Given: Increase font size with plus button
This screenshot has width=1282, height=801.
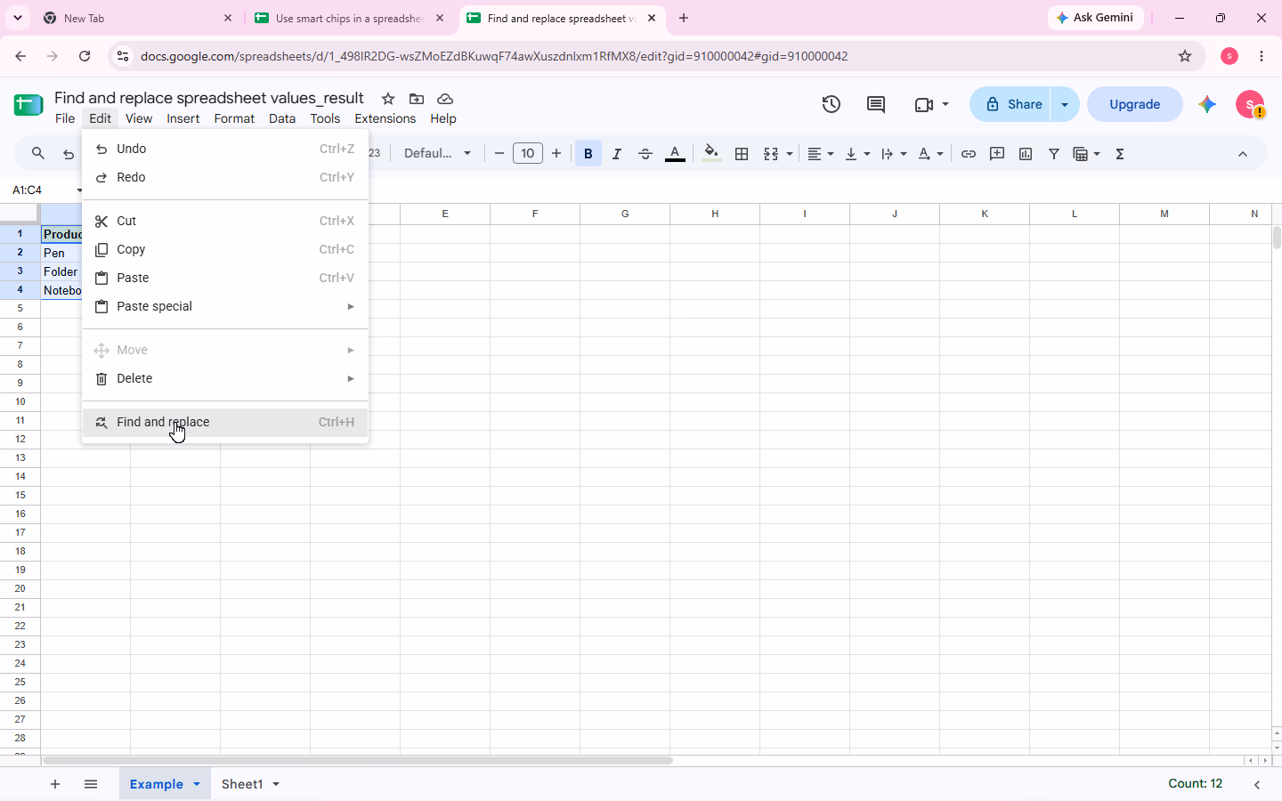Looking at the screenshot, I should tap(556, 154).
